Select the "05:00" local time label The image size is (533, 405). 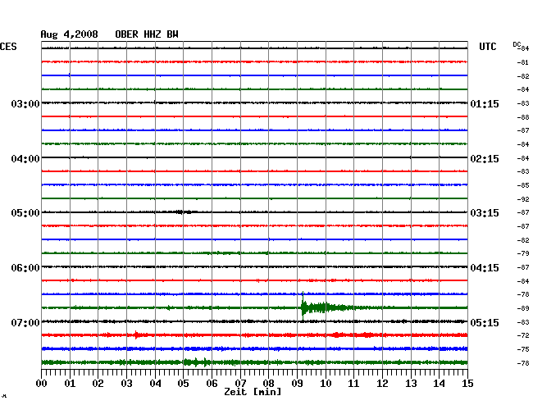pyautogui.click(x=25, y=213)
